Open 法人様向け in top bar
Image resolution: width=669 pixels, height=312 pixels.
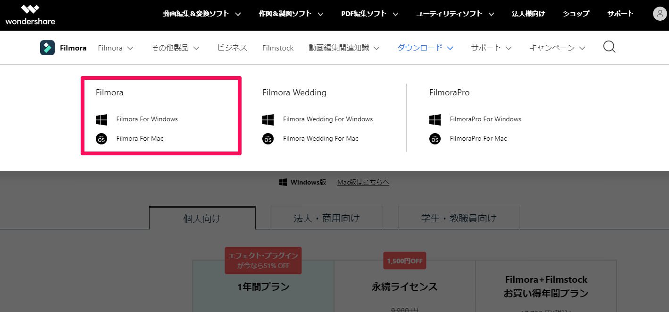[x=528, y=14]
